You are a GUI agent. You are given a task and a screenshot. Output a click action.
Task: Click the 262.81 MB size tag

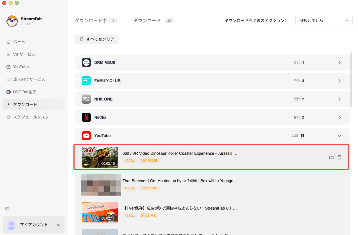(x=149, y=161)
